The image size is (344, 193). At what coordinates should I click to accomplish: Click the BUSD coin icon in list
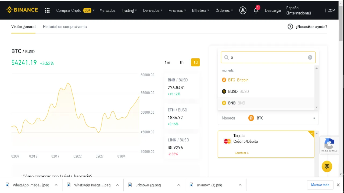coord(224,91)
